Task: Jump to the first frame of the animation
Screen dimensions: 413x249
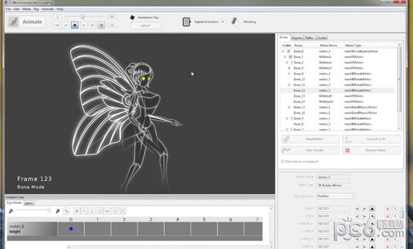Action: pyautogui.click(x=57, y=25)
